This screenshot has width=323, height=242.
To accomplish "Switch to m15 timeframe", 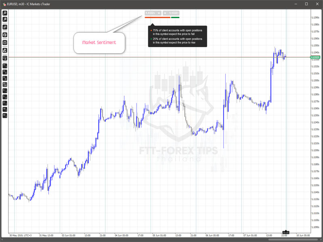I will point(5,78).
